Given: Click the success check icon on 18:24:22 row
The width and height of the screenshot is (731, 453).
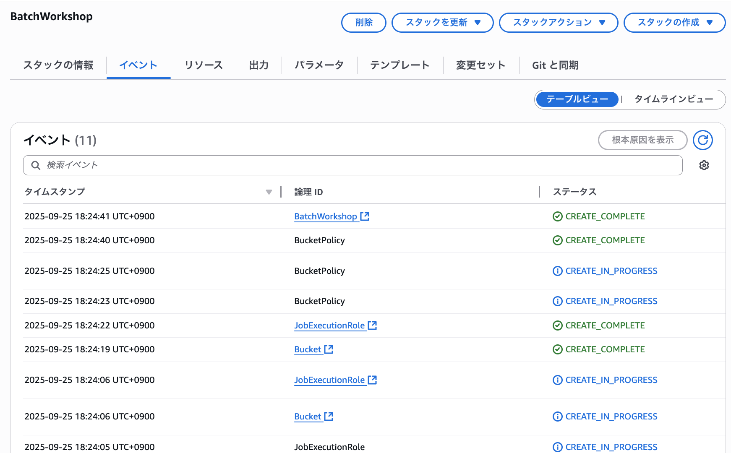Looking at the screenshot, I should pyautogui.click(x=558, y=325).
